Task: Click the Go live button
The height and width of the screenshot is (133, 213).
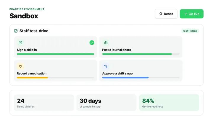Action: click(191, 14)
